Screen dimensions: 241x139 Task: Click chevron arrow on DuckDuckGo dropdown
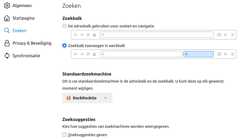tap(106, 98)
